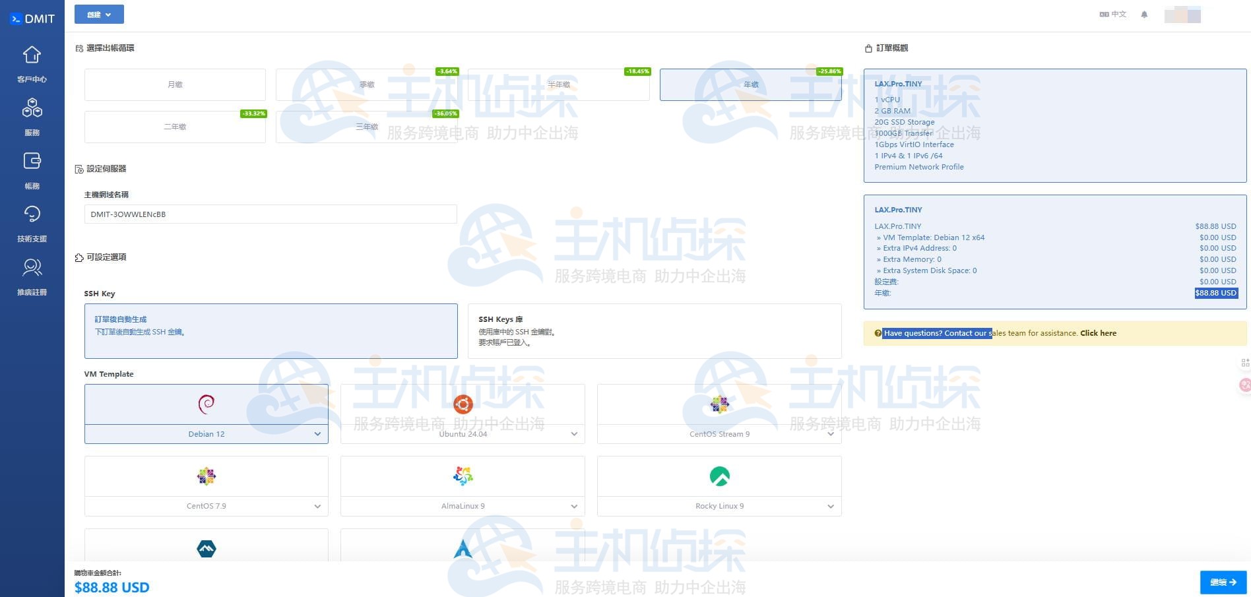Open the user account avatar
This screenshot has width=1251, height=597.
1182,15
